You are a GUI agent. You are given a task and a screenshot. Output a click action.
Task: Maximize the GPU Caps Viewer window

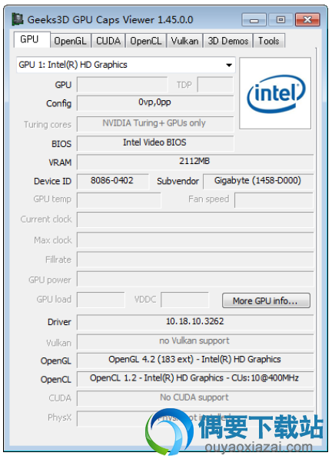(281, 20)
